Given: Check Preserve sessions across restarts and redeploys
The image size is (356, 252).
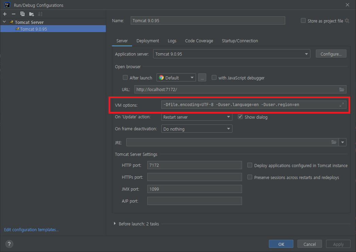Looking at the screenshot, I should (x=250, y=177).
